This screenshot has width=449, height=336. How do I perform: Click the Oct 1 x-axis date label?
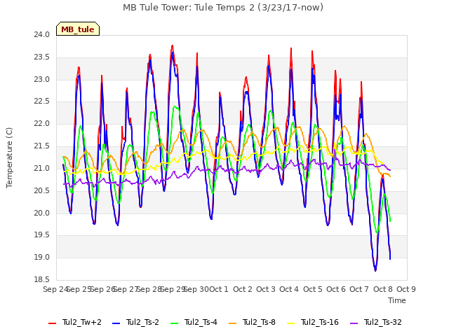click(x=219, y=289)
